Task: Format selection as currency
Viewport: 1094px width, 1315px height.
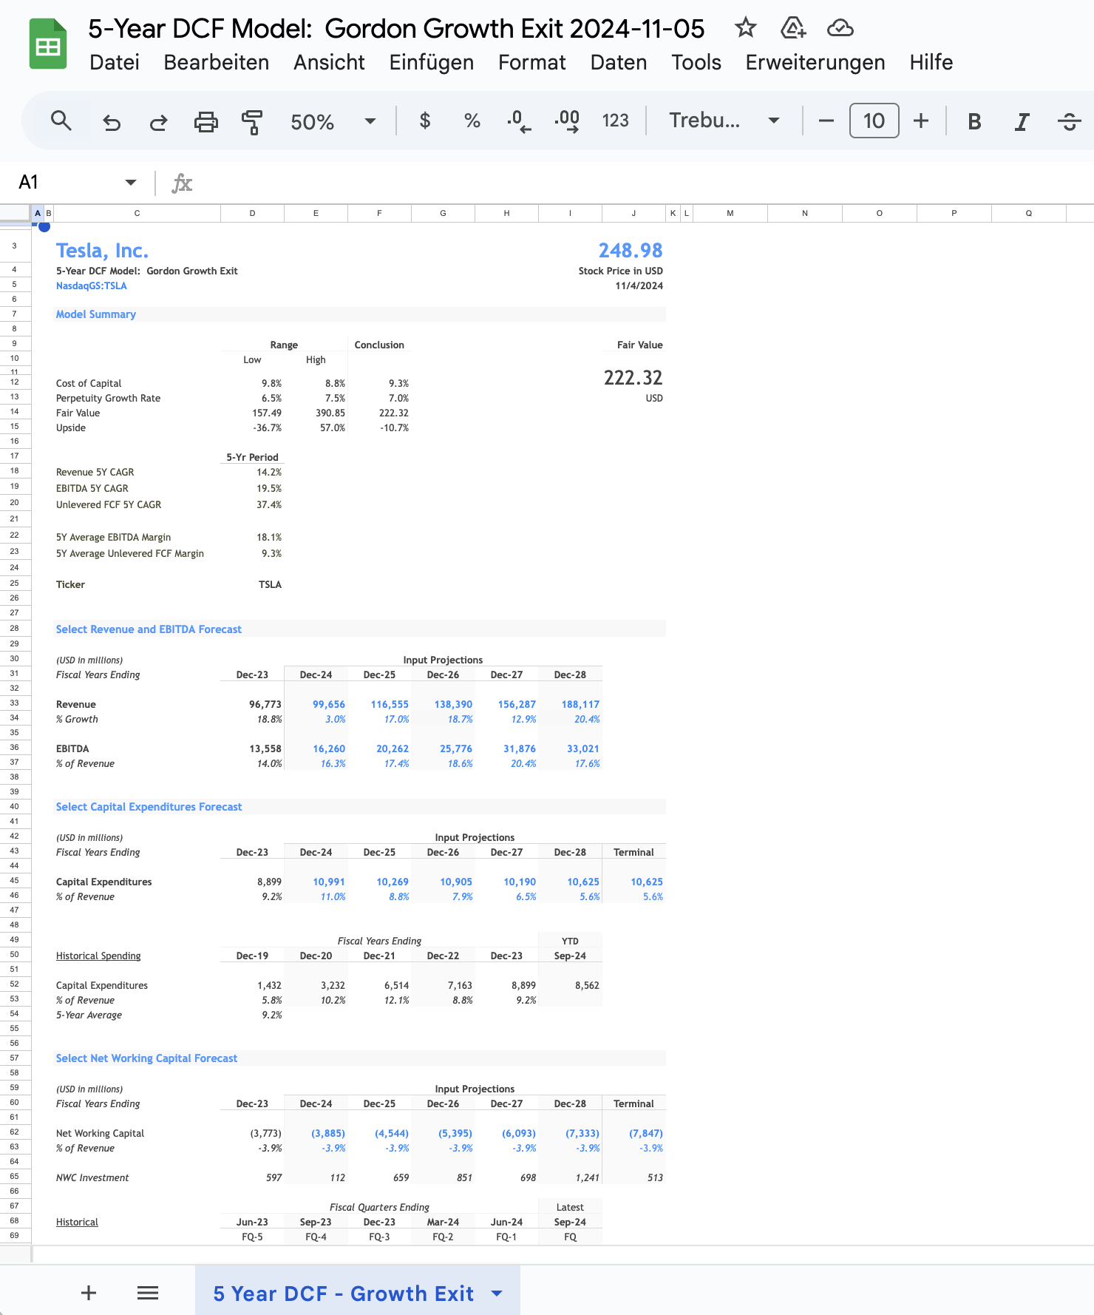Action: click(x=425, y=121)
